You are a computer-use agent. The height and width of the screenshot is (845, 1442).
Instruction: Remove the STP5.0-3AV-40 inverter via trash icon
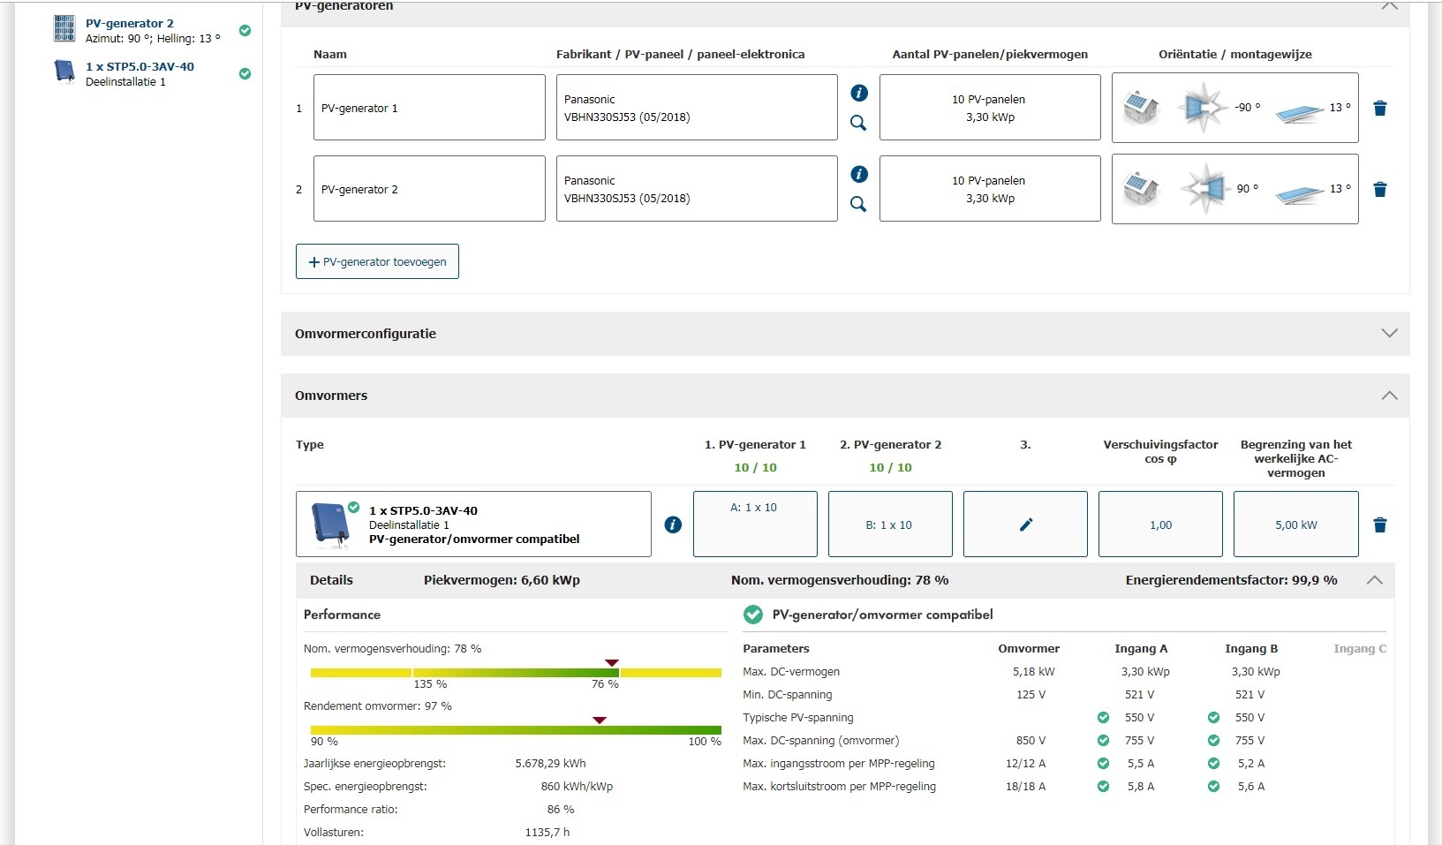[x=1380, y=525]
